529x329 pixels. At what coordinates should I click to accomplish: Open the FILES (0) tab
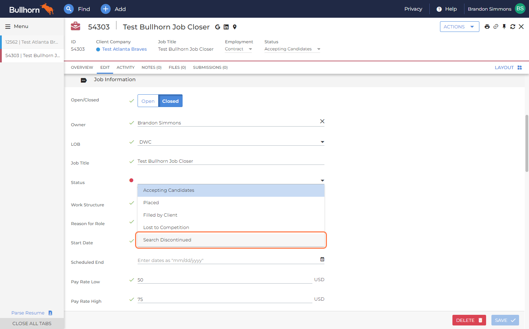click(x=177, y=67)
